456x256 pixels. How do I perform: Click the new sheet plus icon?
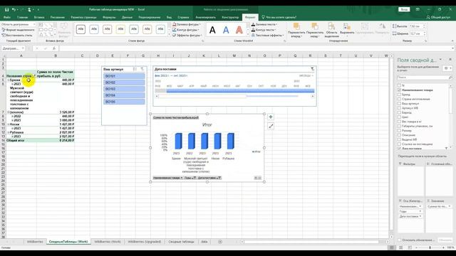(x=220, y=242)
